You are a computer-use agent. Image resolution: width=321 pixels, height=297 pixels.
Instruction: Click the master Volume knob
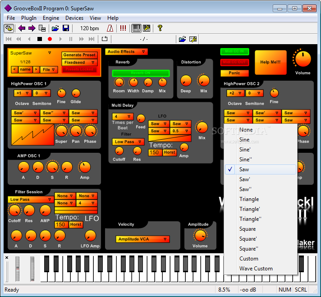tap(303, 59)
